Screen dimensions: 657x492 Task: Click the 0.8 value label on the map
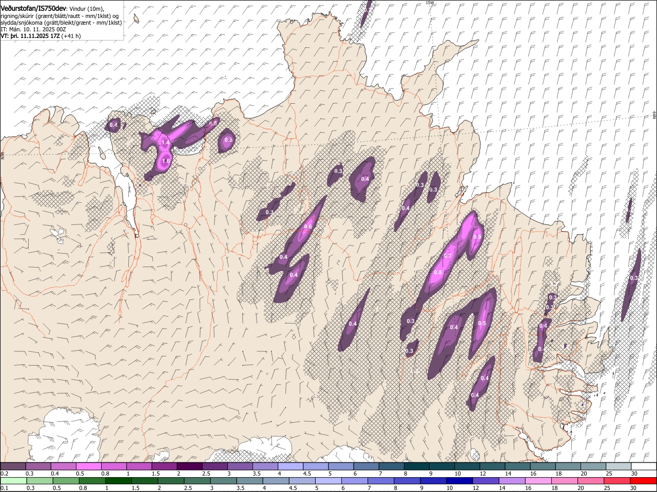click(x=438, y=272)
